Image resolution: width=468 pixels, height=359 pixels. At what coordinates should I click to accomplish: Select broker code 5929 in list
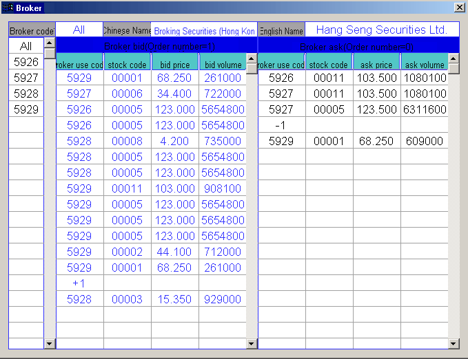tap(26, 109)
